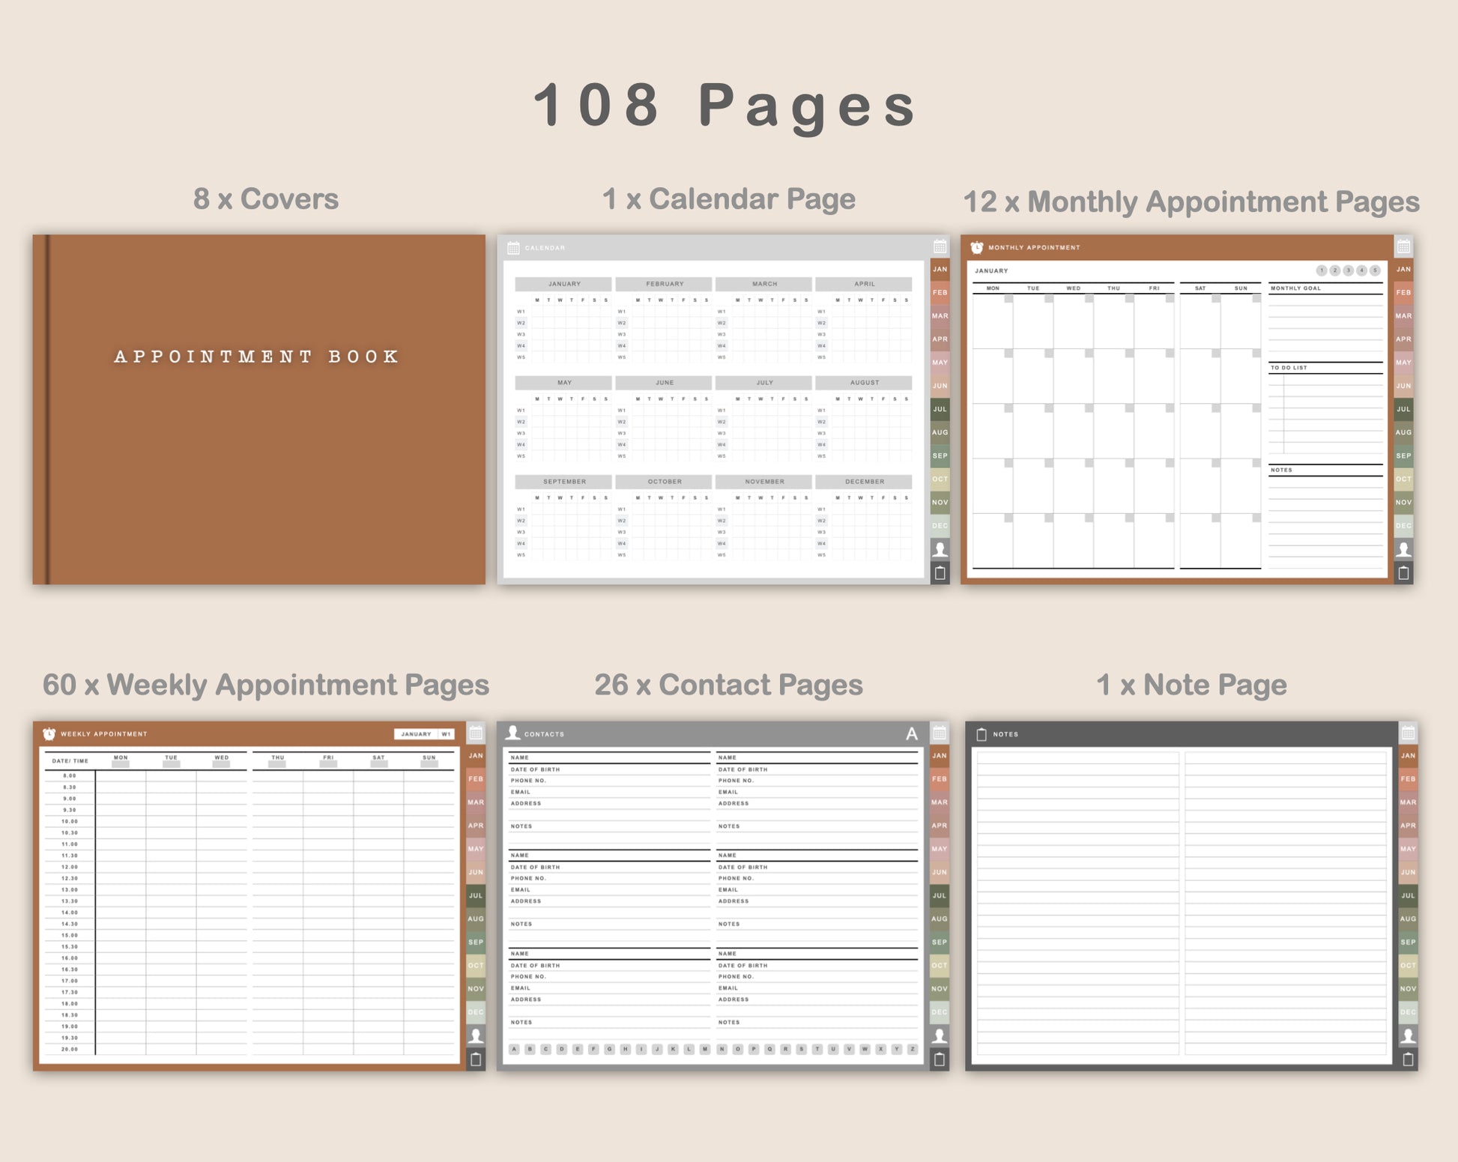
Task: Click large letter A in Contacts header
Action: (912, 734)
